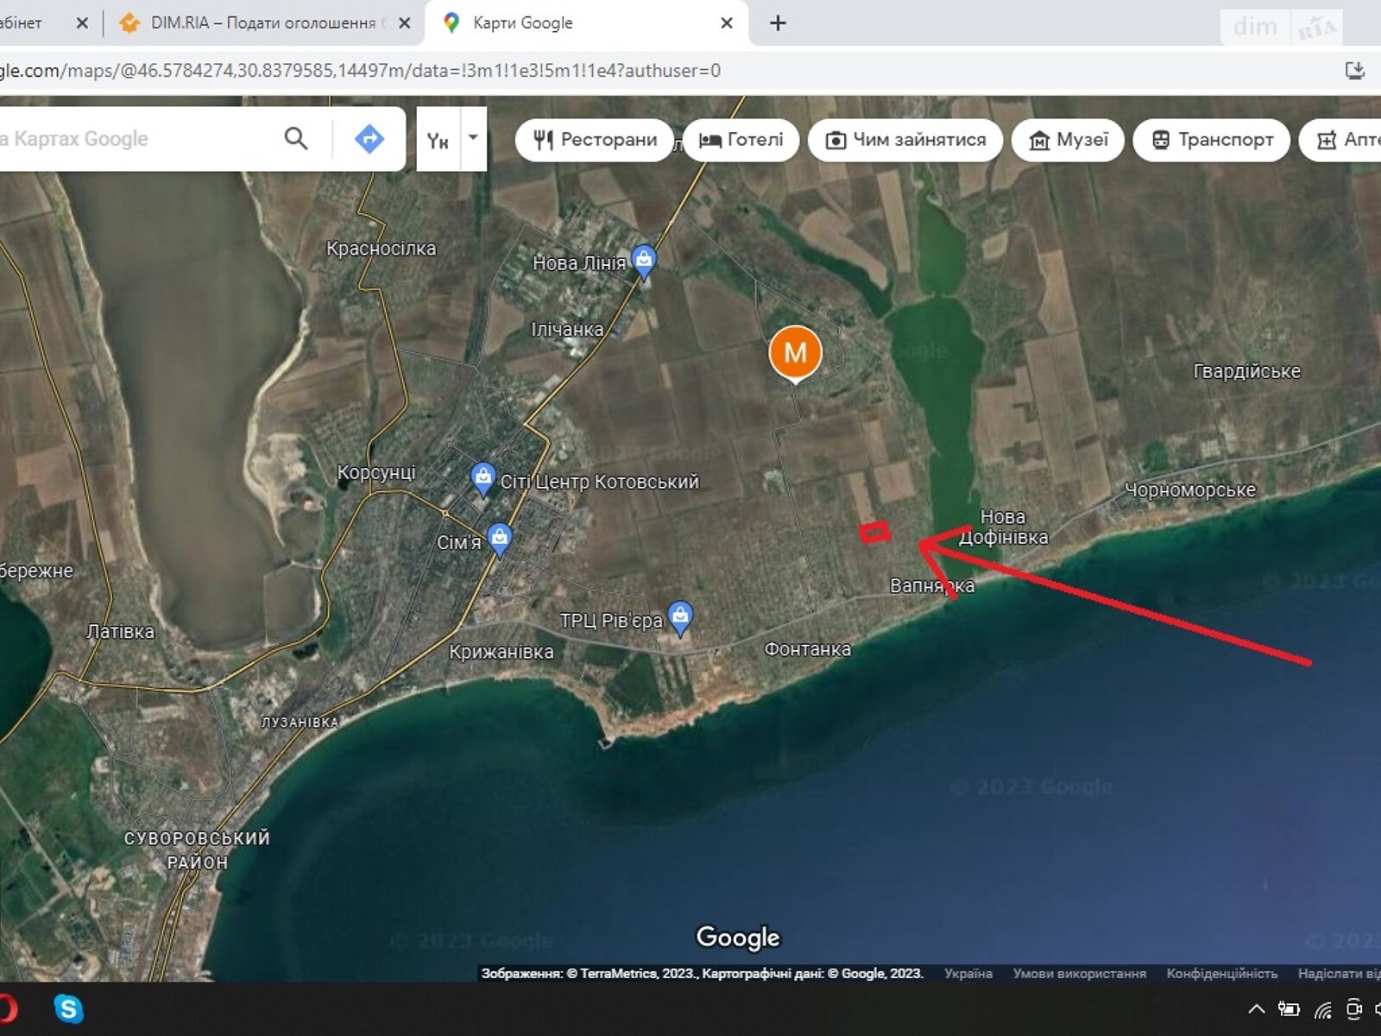Filter map by Готелі
Image resolution: width=1381 pixels, height=1036 pixels.
(x=741, y=140)
